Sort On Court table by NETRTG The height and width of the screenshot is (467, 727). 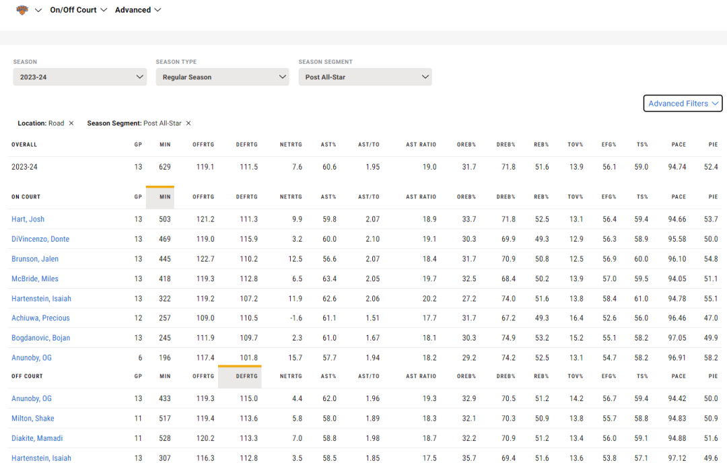[x=291, y=197]
